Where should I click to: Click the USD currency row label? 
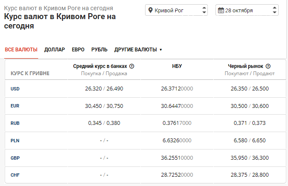click(15, 89)
